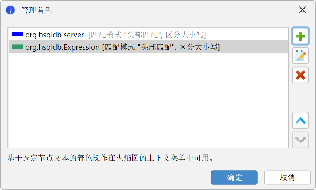This screenshot has width=316, height=190.
Task: Click empty area of colorization list
Action: (x=148, y=101)
